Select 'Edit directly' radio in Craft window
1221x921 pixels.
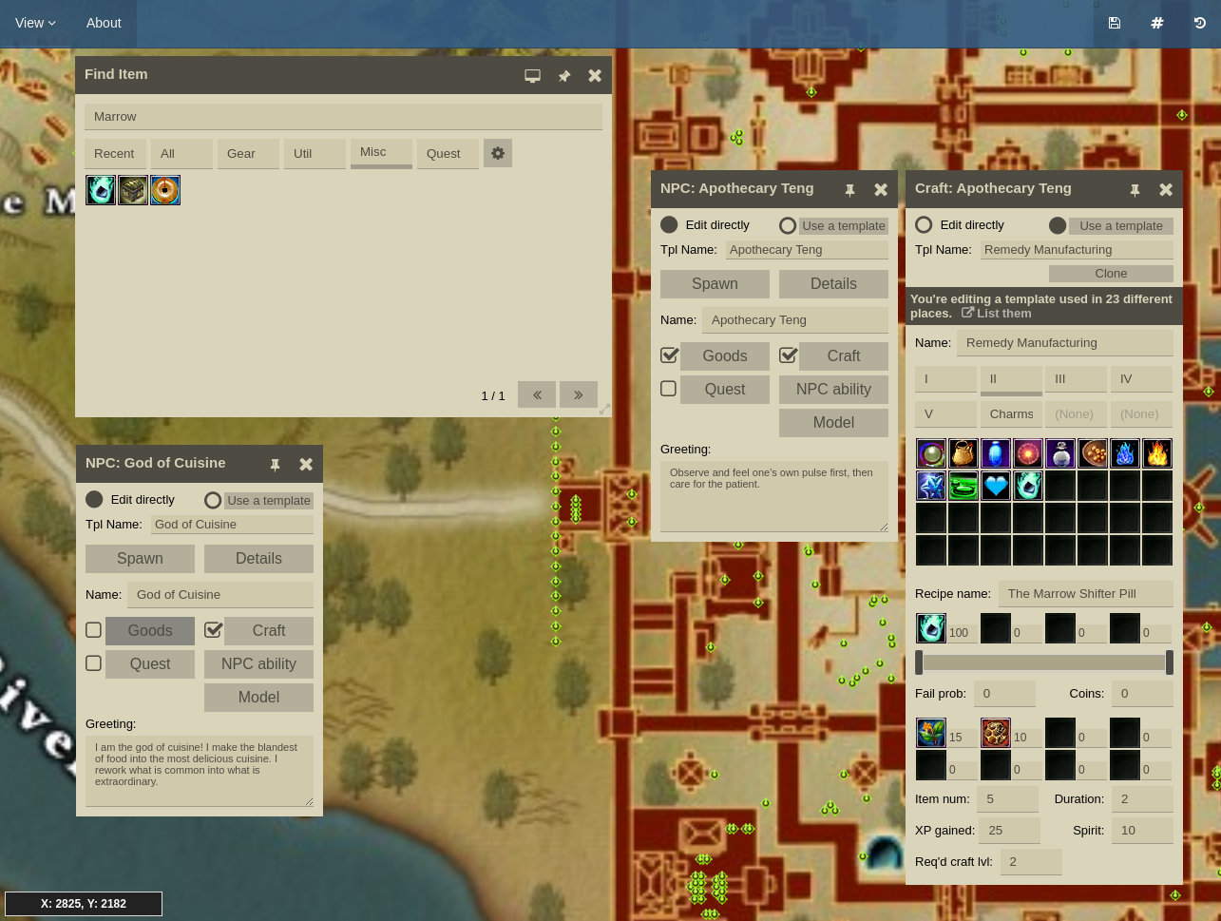924,225
